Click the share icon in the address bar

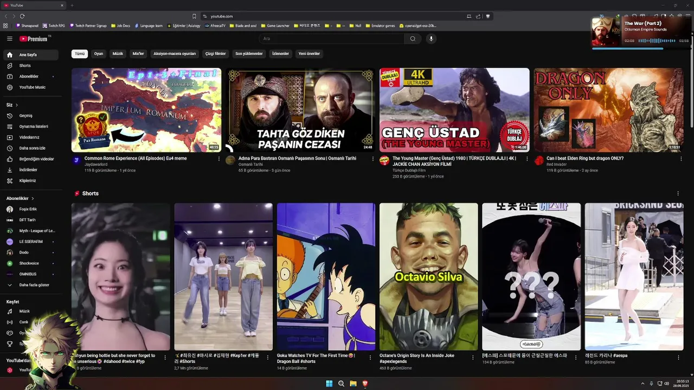pos(478,16)
